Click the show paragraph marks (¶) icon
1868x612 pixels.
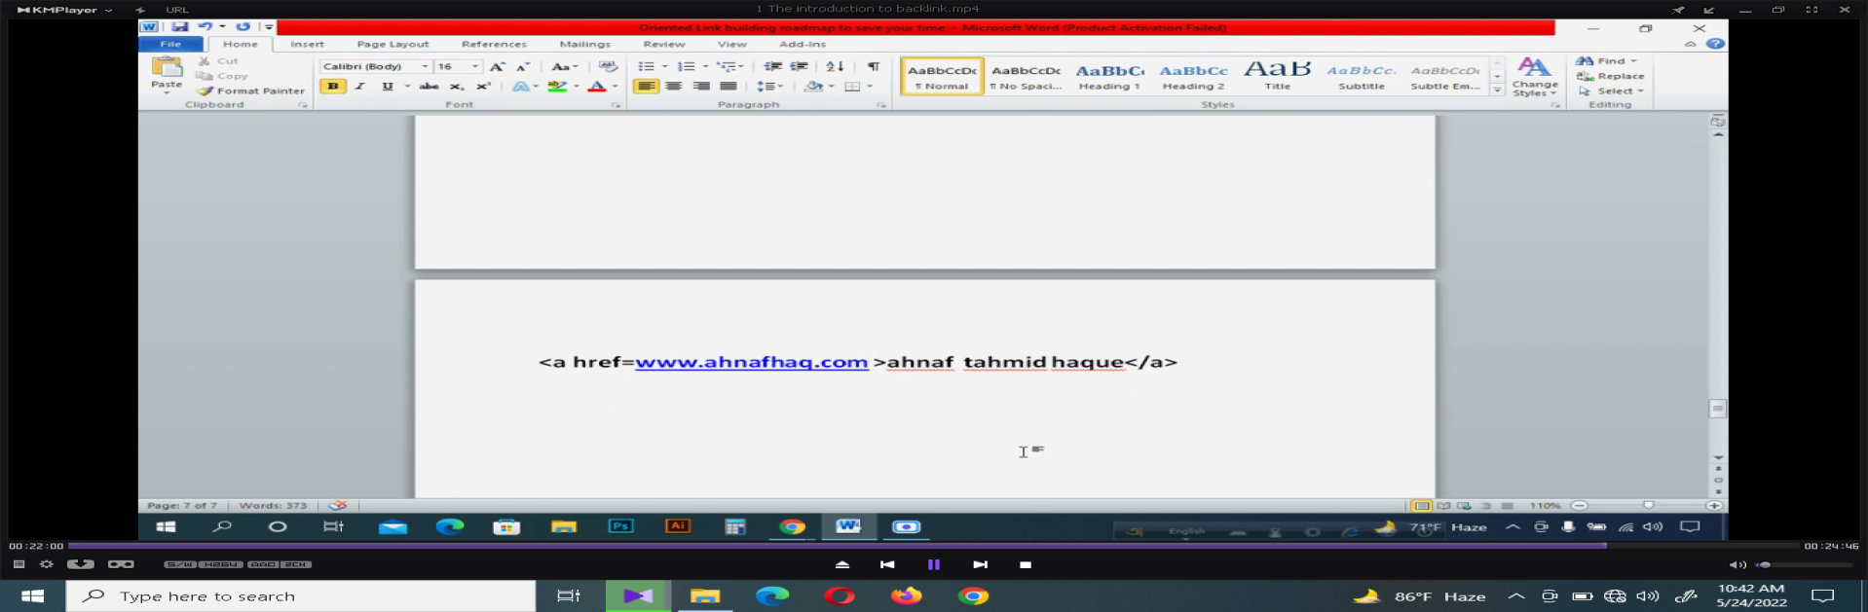(874, 66)
